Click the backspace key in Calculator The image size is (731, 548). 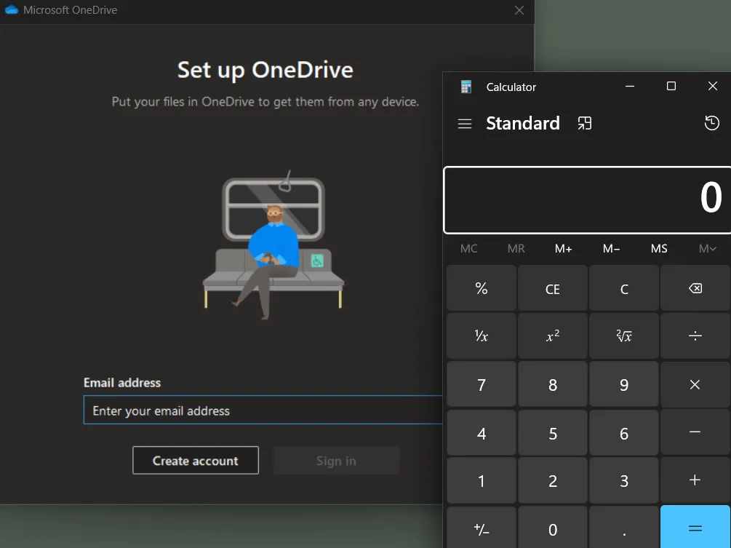(695, 288)
